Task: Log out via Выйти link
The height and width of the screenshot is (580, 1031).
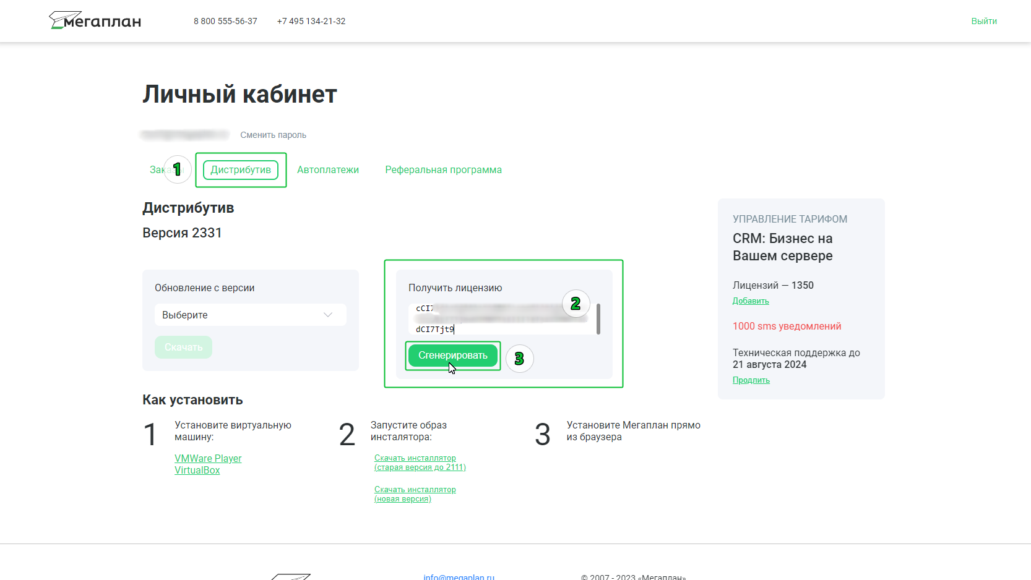Action: tap(984, 21)
